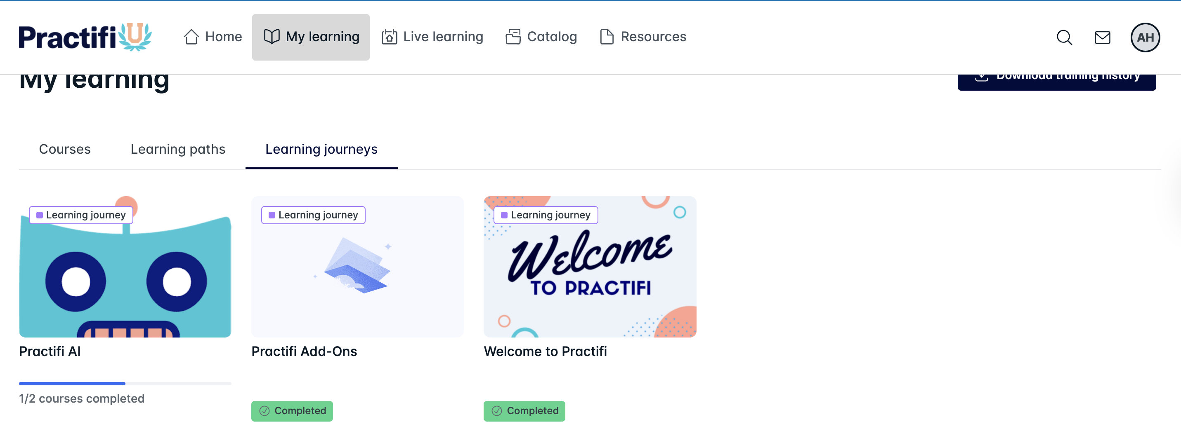Open Resources from the navigation bar
The height and width of the screenshot is (436, 1181).
(643, 37)
